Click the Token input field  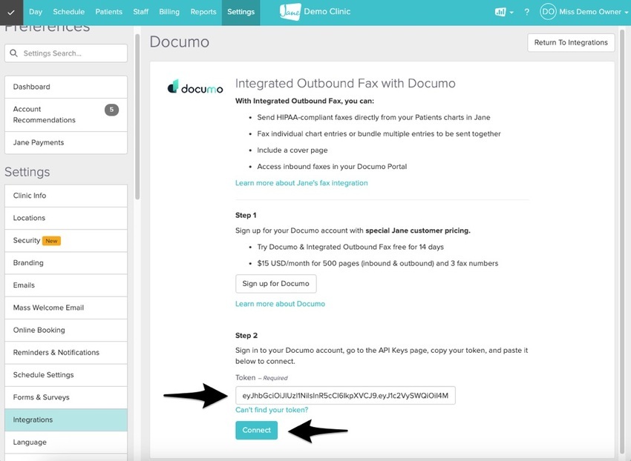[345, 396]
